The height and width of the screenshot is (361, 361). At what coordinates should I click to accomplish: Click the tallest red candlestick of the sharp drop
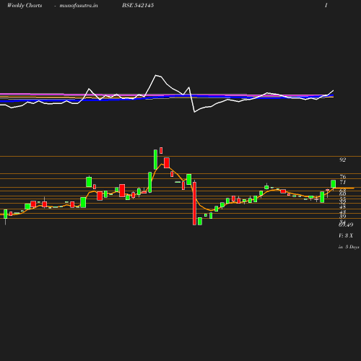tap(194, 204)
